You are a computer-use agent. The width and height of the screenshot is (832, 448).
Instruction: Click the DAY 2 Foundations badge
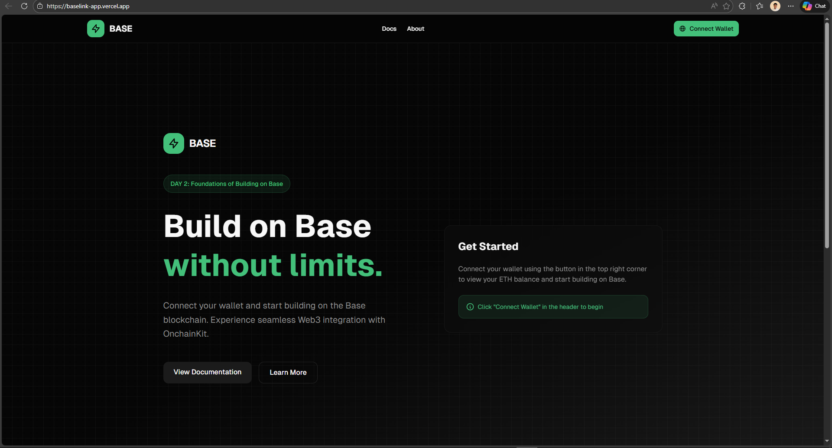[x=227, y=184]
